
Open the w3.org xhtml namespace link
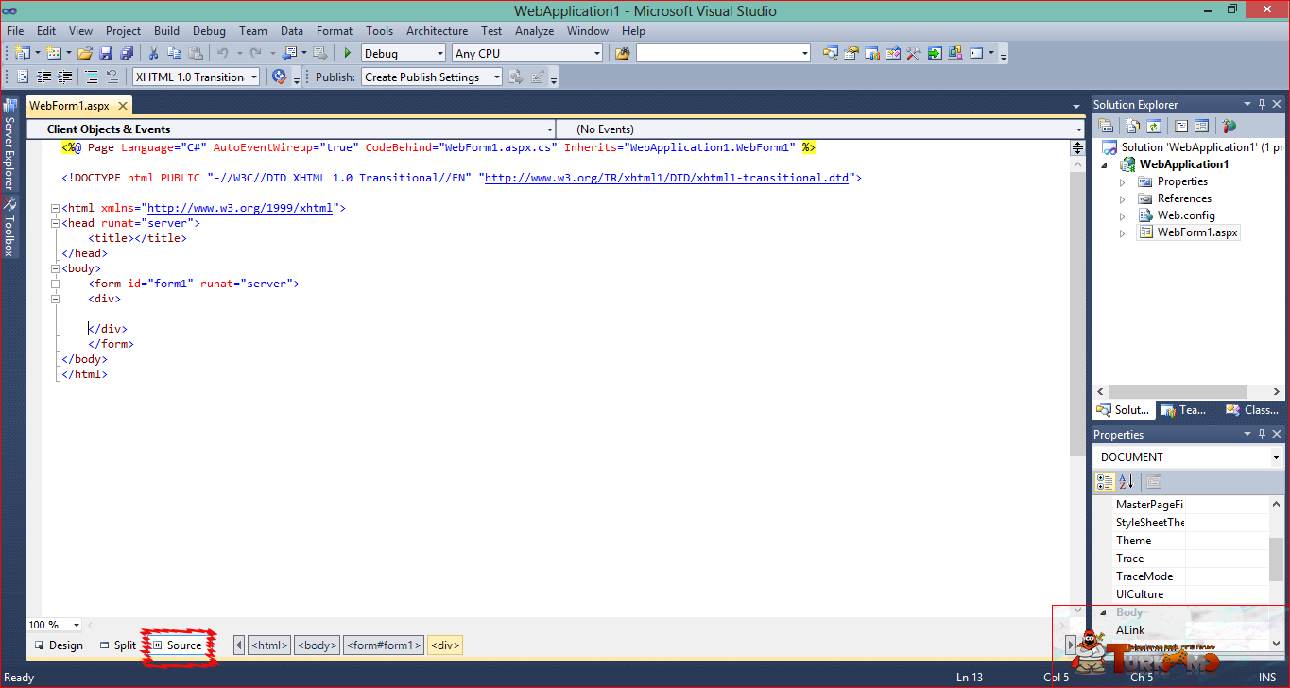coord(240,208)
